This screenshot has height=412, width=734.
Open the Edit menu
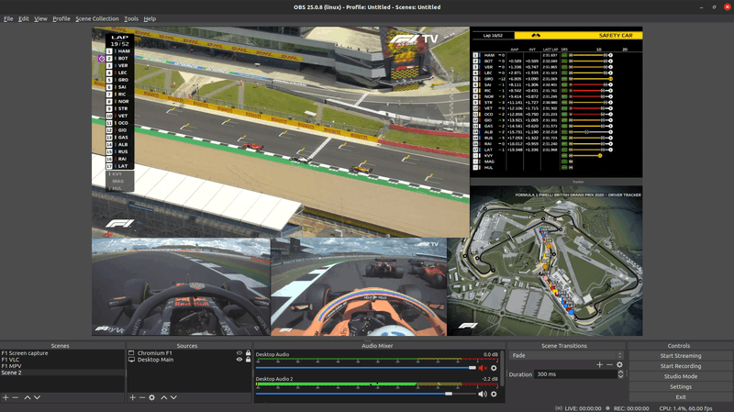(x=24, y=18)
